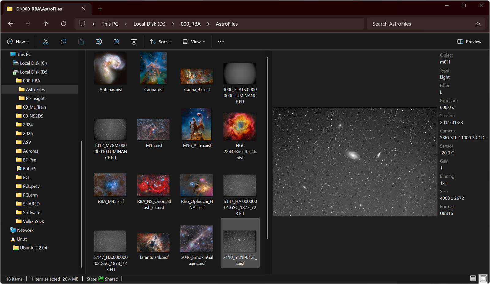The height and width of the screenshot is (284, 490).
Task: Select Carina_4k.xisf thumbnail
Action: point(197,76)
